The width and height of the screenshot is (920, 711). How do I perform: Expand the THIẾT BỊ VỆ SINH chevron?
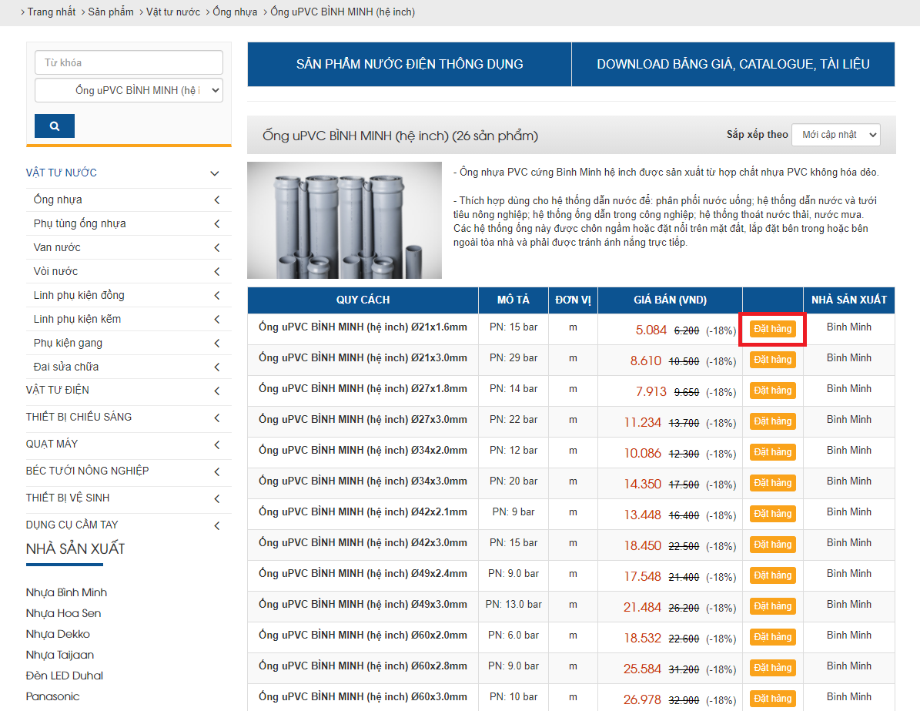tap(217, 498)
